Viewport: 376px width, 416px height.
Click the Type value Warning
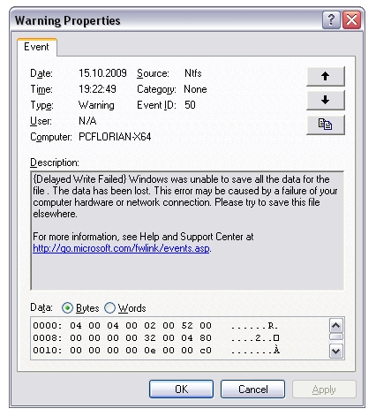96,105
